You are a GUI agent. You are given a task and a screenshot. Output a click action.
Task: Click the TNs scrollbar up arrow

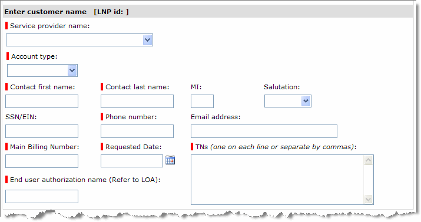point(369,160)
